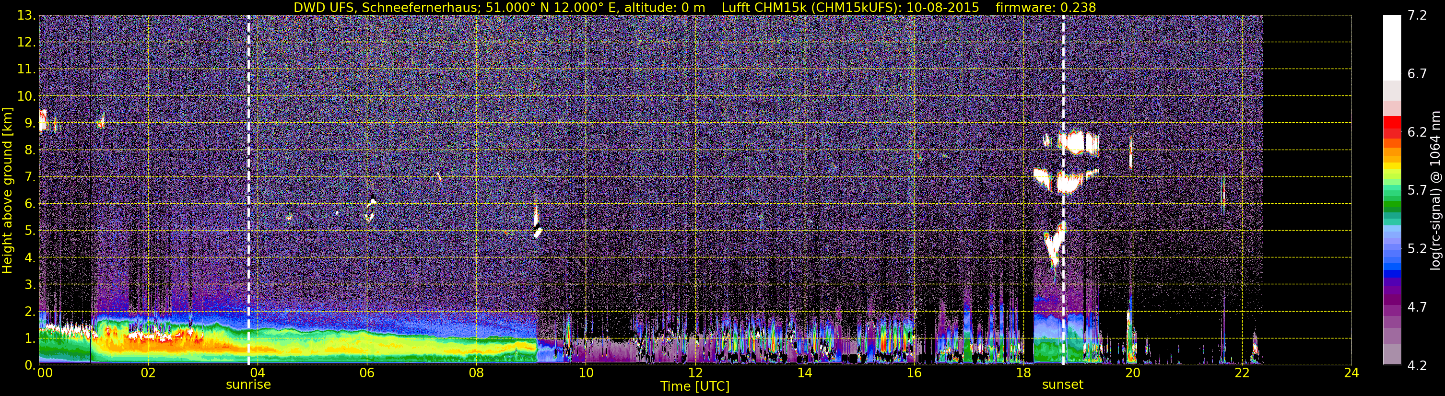Image resolution: width=1445 pixels, height=396 pixels.
Task: Click the y-axis tick label '5.'
Action: tap(30, 231)
